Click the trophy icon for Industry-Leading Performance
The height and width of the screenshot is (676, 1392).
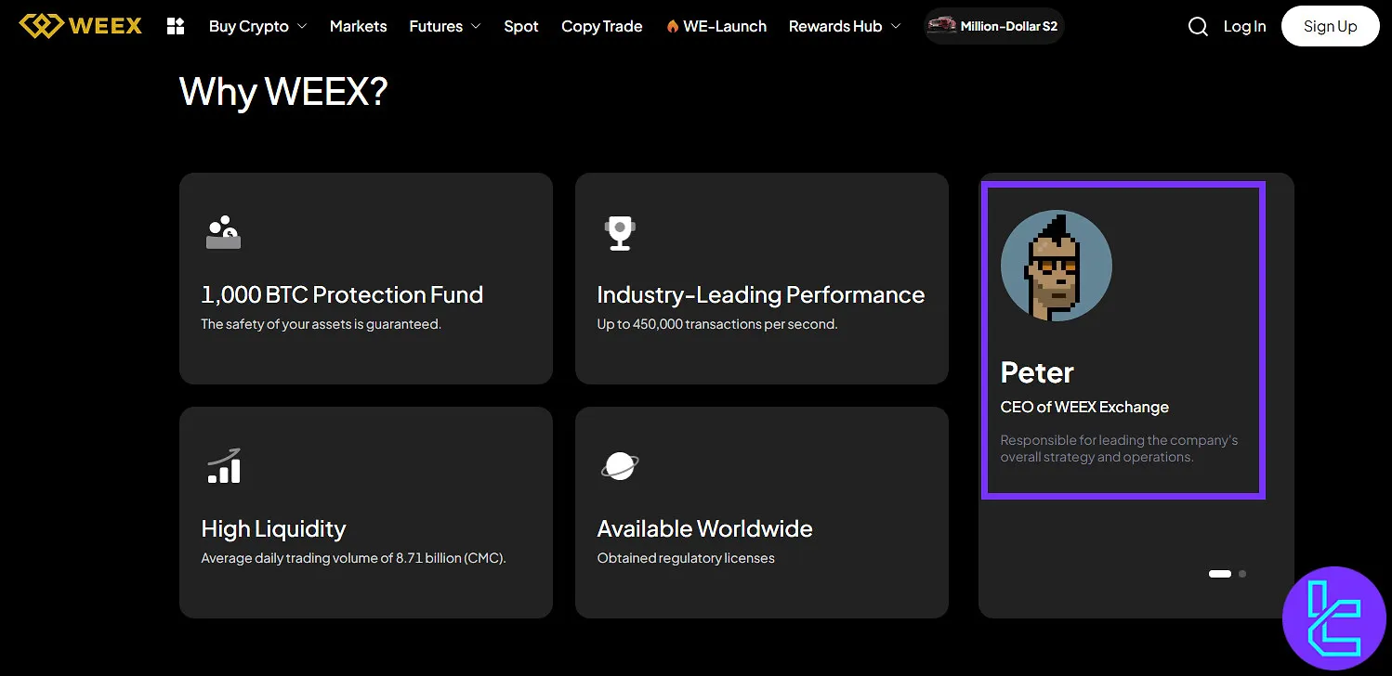click(619, 232)
